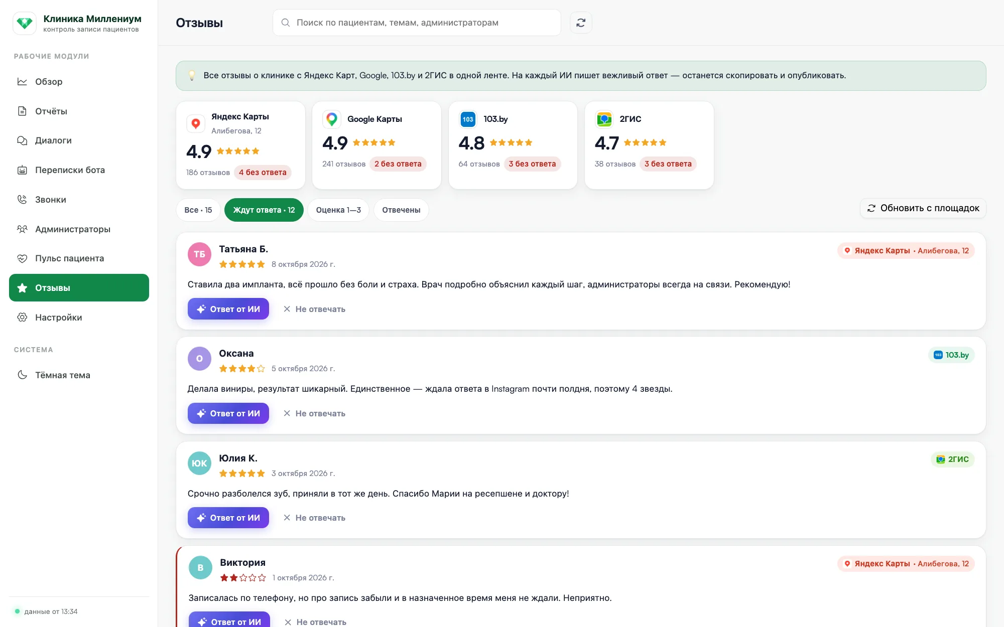This screenshot has width=1004, height=627.
Task: Open the Яндекс Карты rating card
Action: click(240, 145)
